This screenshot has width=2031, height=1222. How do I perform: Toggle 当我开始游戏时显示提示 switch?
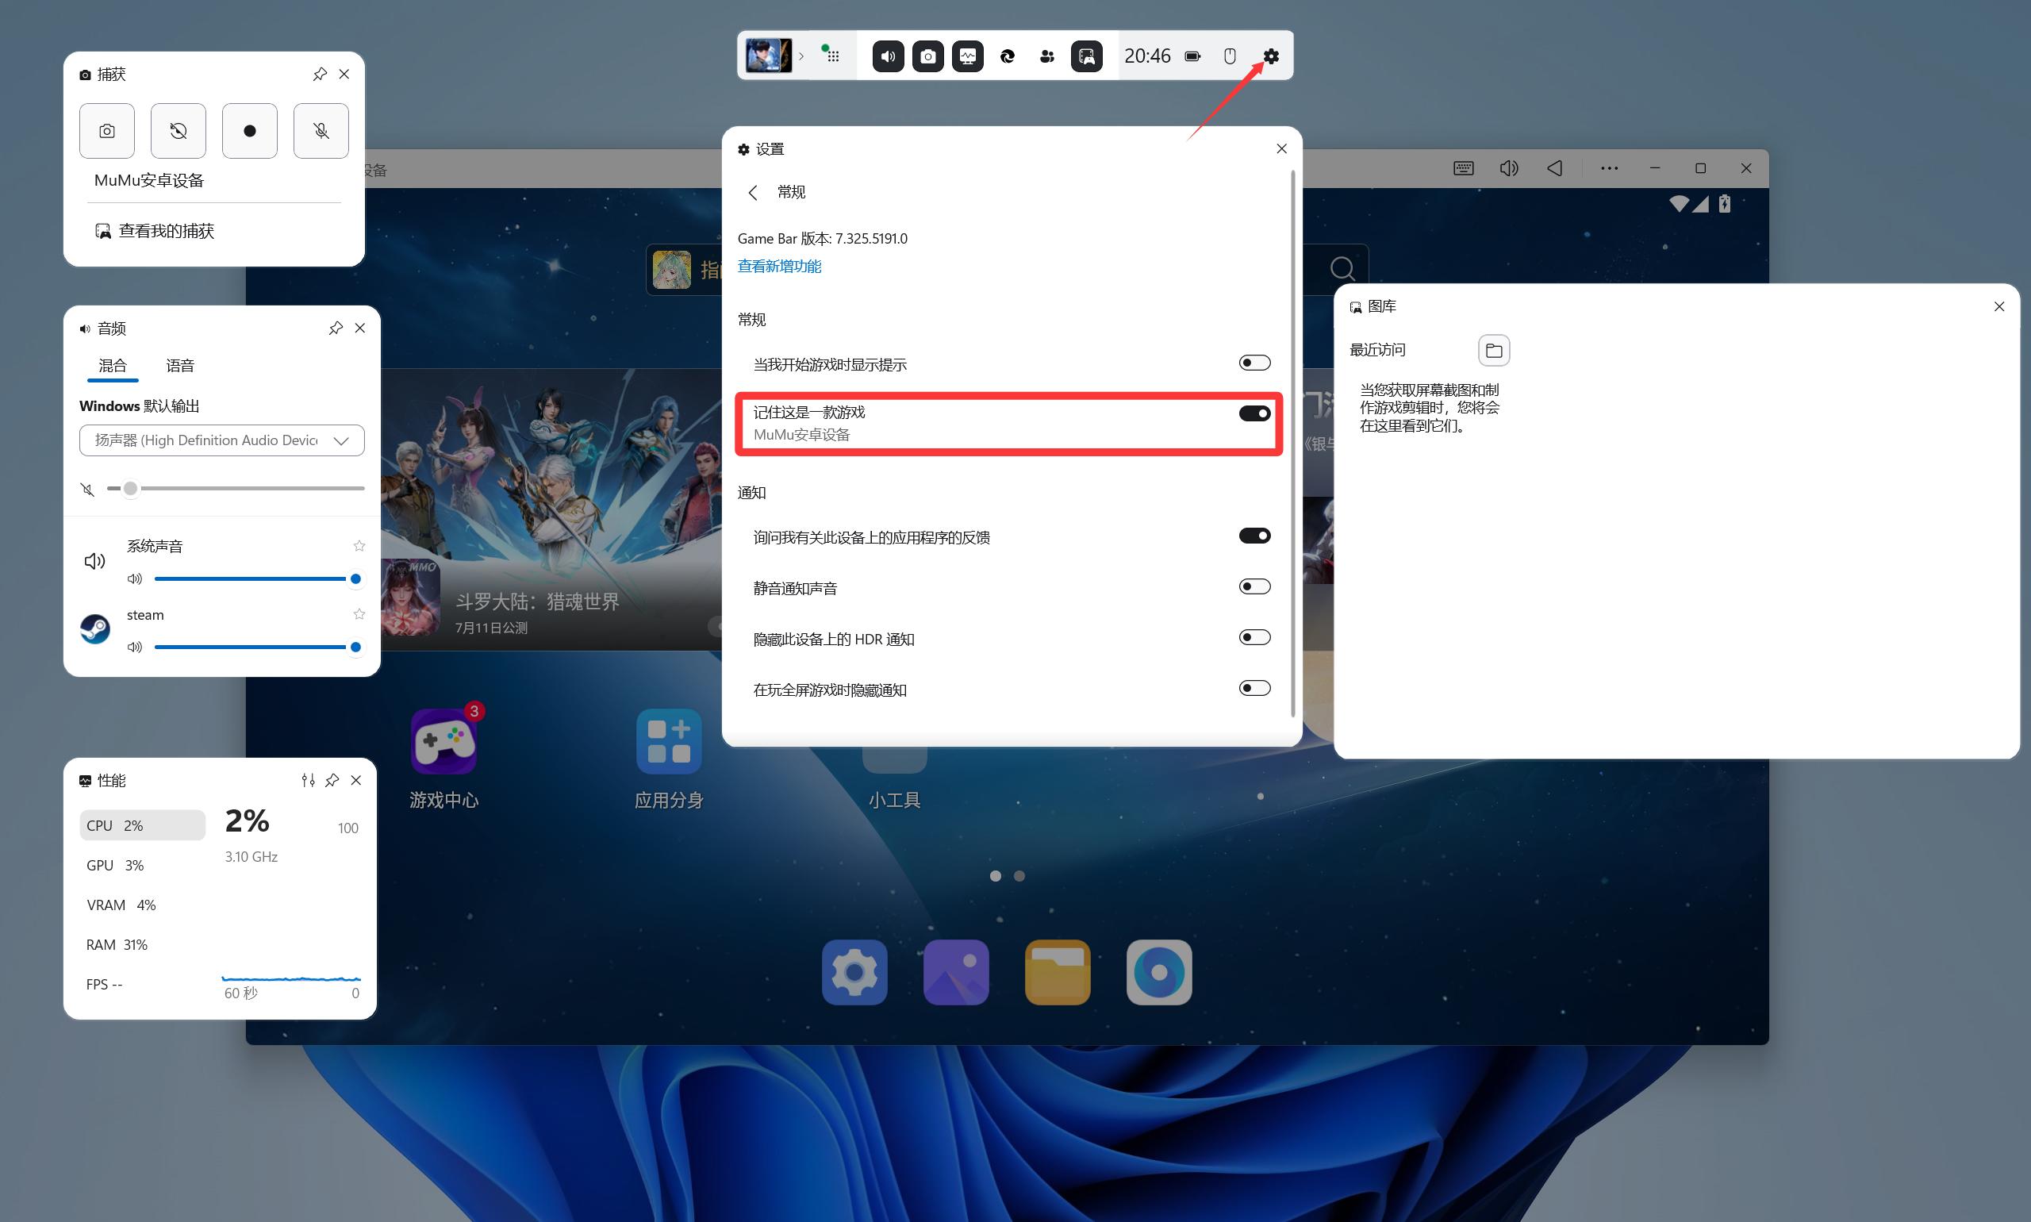(x=1254, y=363)
